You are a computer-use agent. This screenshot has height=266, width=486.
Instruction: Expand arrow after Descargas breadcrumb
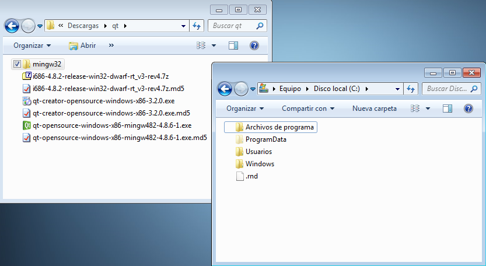pos(106,26)
